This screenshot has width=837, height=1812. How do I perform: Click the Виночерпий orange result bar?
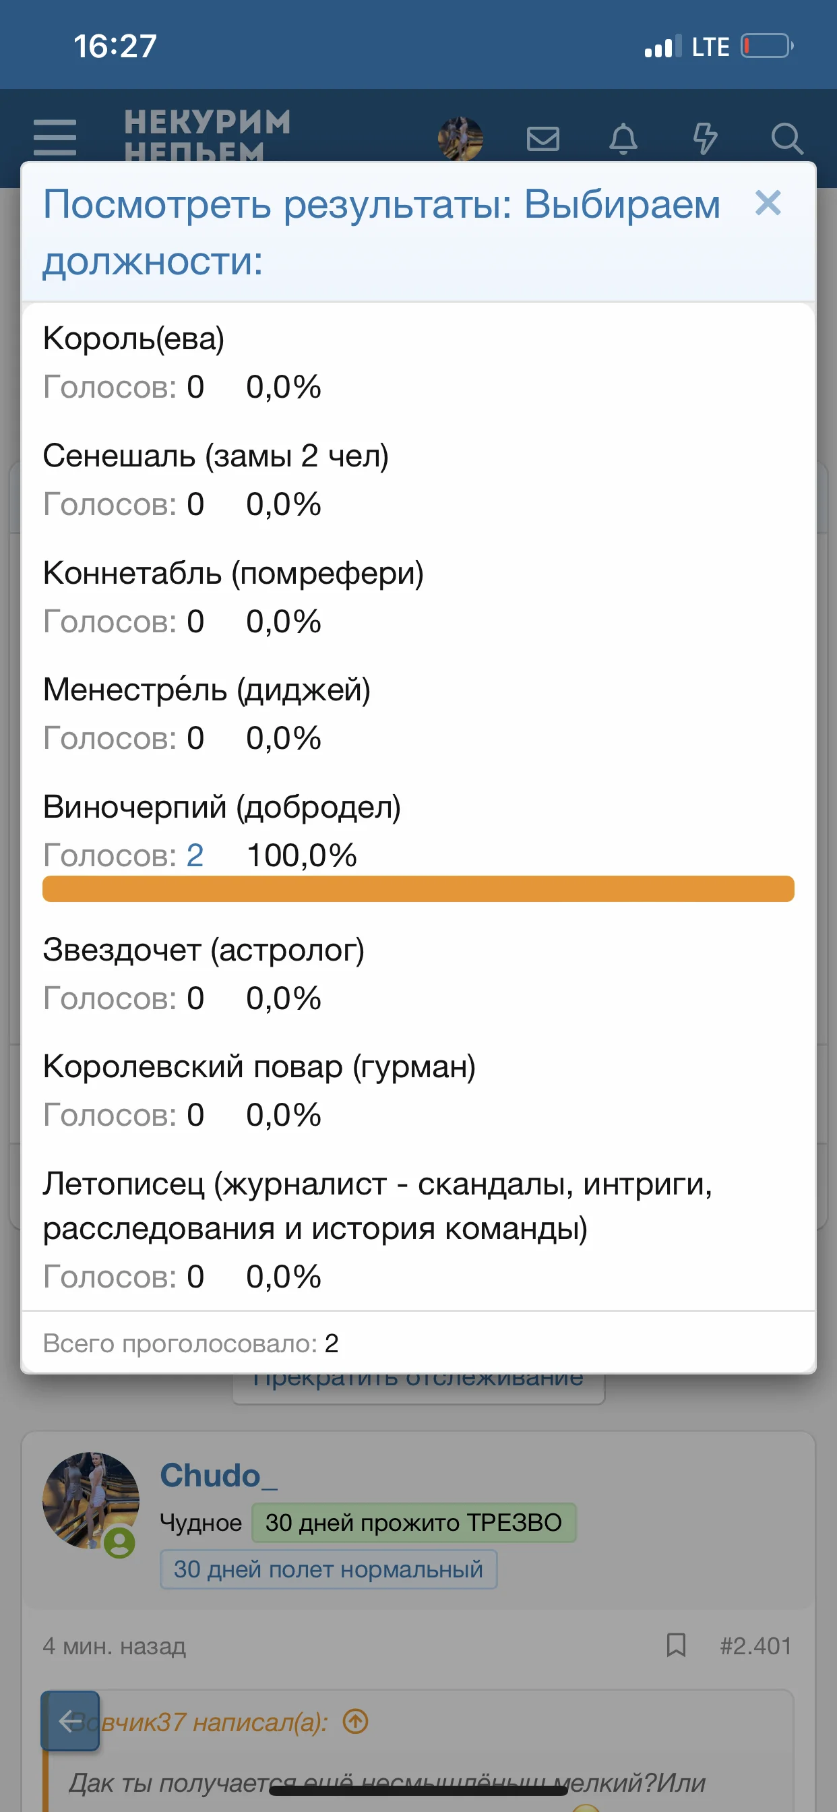[x=418, y=888]
